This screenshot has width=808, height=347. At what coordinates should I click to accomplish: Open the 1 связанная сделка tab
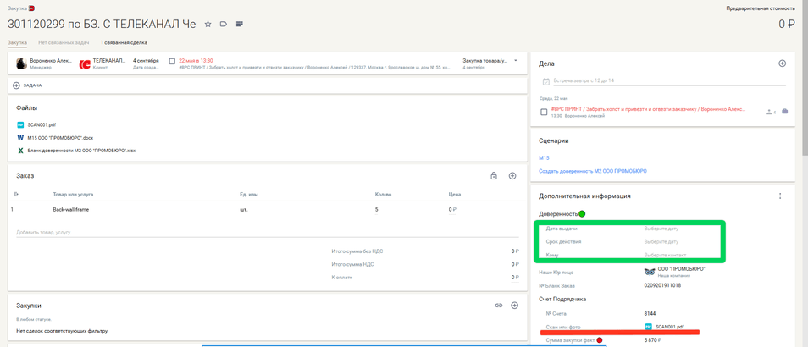pyautogui.click(x=124, y=42)
